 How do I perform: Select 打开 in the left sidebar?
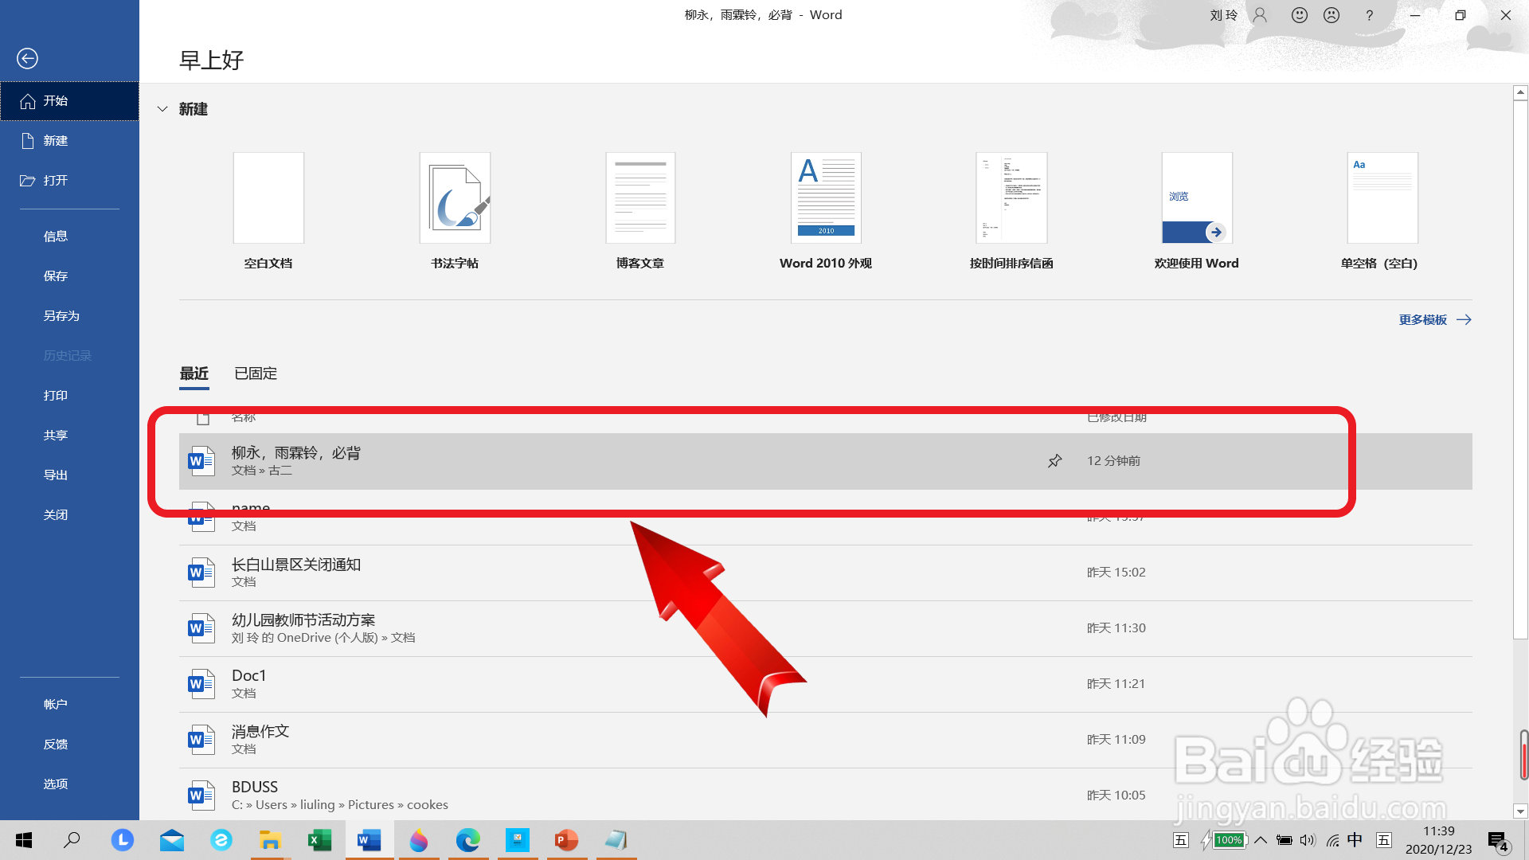pyautogui.click(x=69, y=181)
